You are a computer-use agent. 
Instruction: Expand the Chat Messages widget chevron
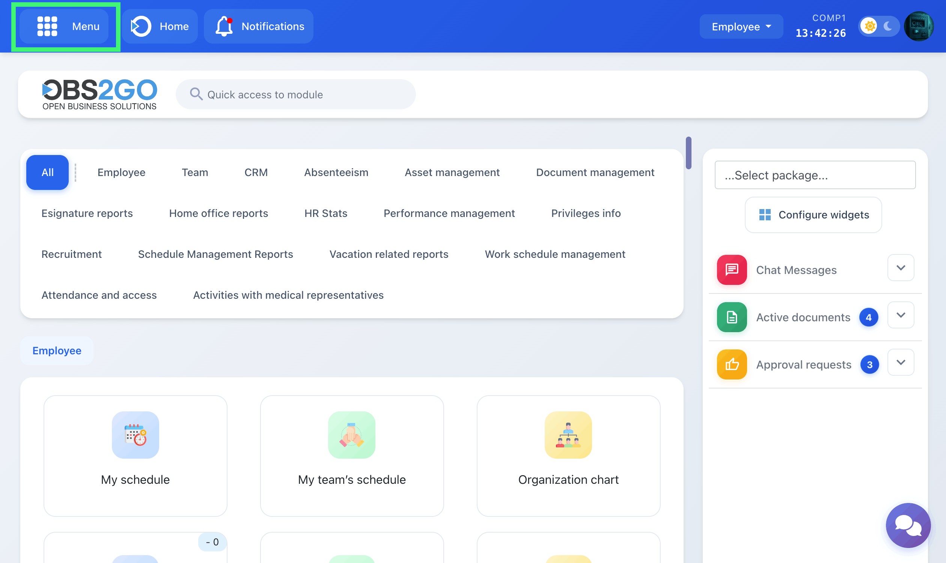pos(901,268)
